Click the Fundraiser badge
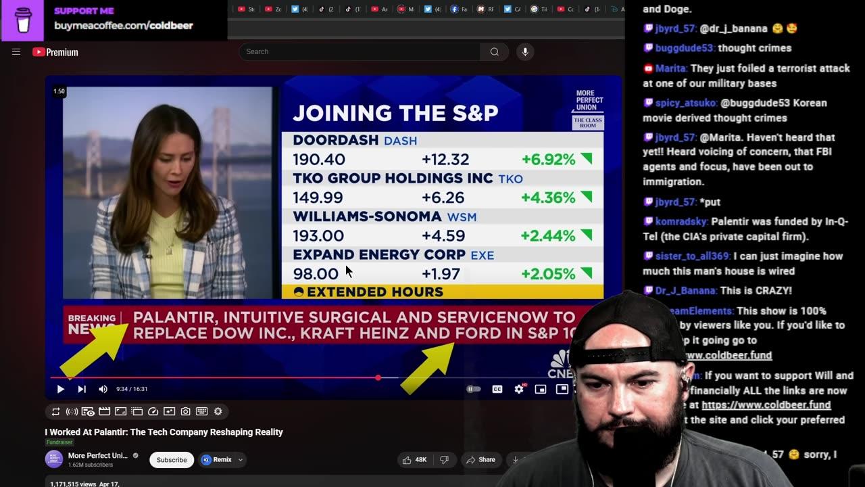This screenshot has width=865, height=487. [59, 442]
